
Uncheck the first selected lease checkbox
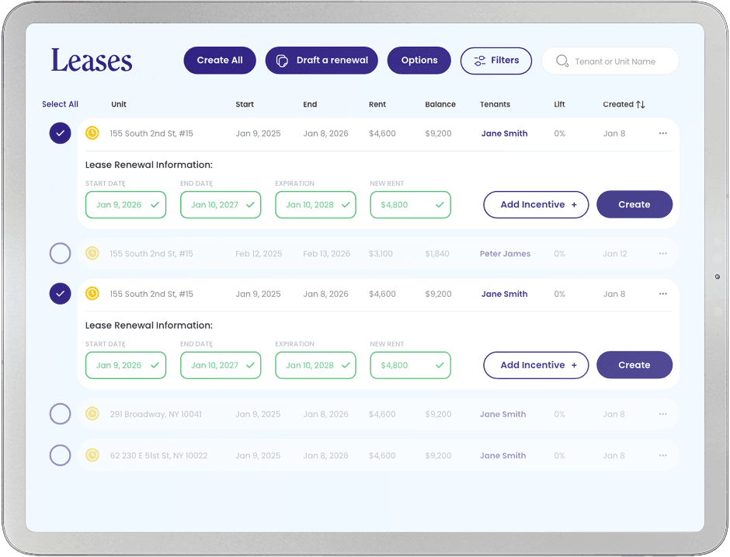click(61, 133)
